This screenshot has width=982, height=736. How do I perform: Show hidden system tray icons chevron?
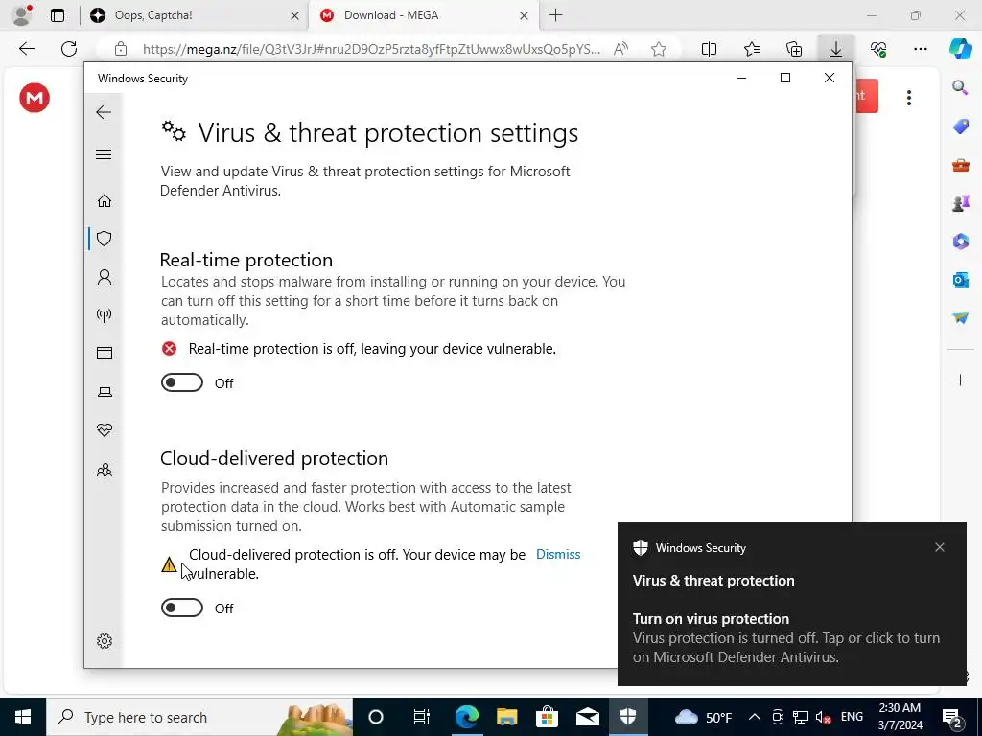pos(755,717)
